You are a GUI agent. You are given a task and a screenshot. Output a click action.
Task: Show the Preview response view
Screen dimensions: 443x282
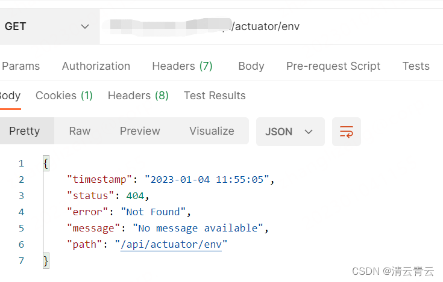coord(140,131)
